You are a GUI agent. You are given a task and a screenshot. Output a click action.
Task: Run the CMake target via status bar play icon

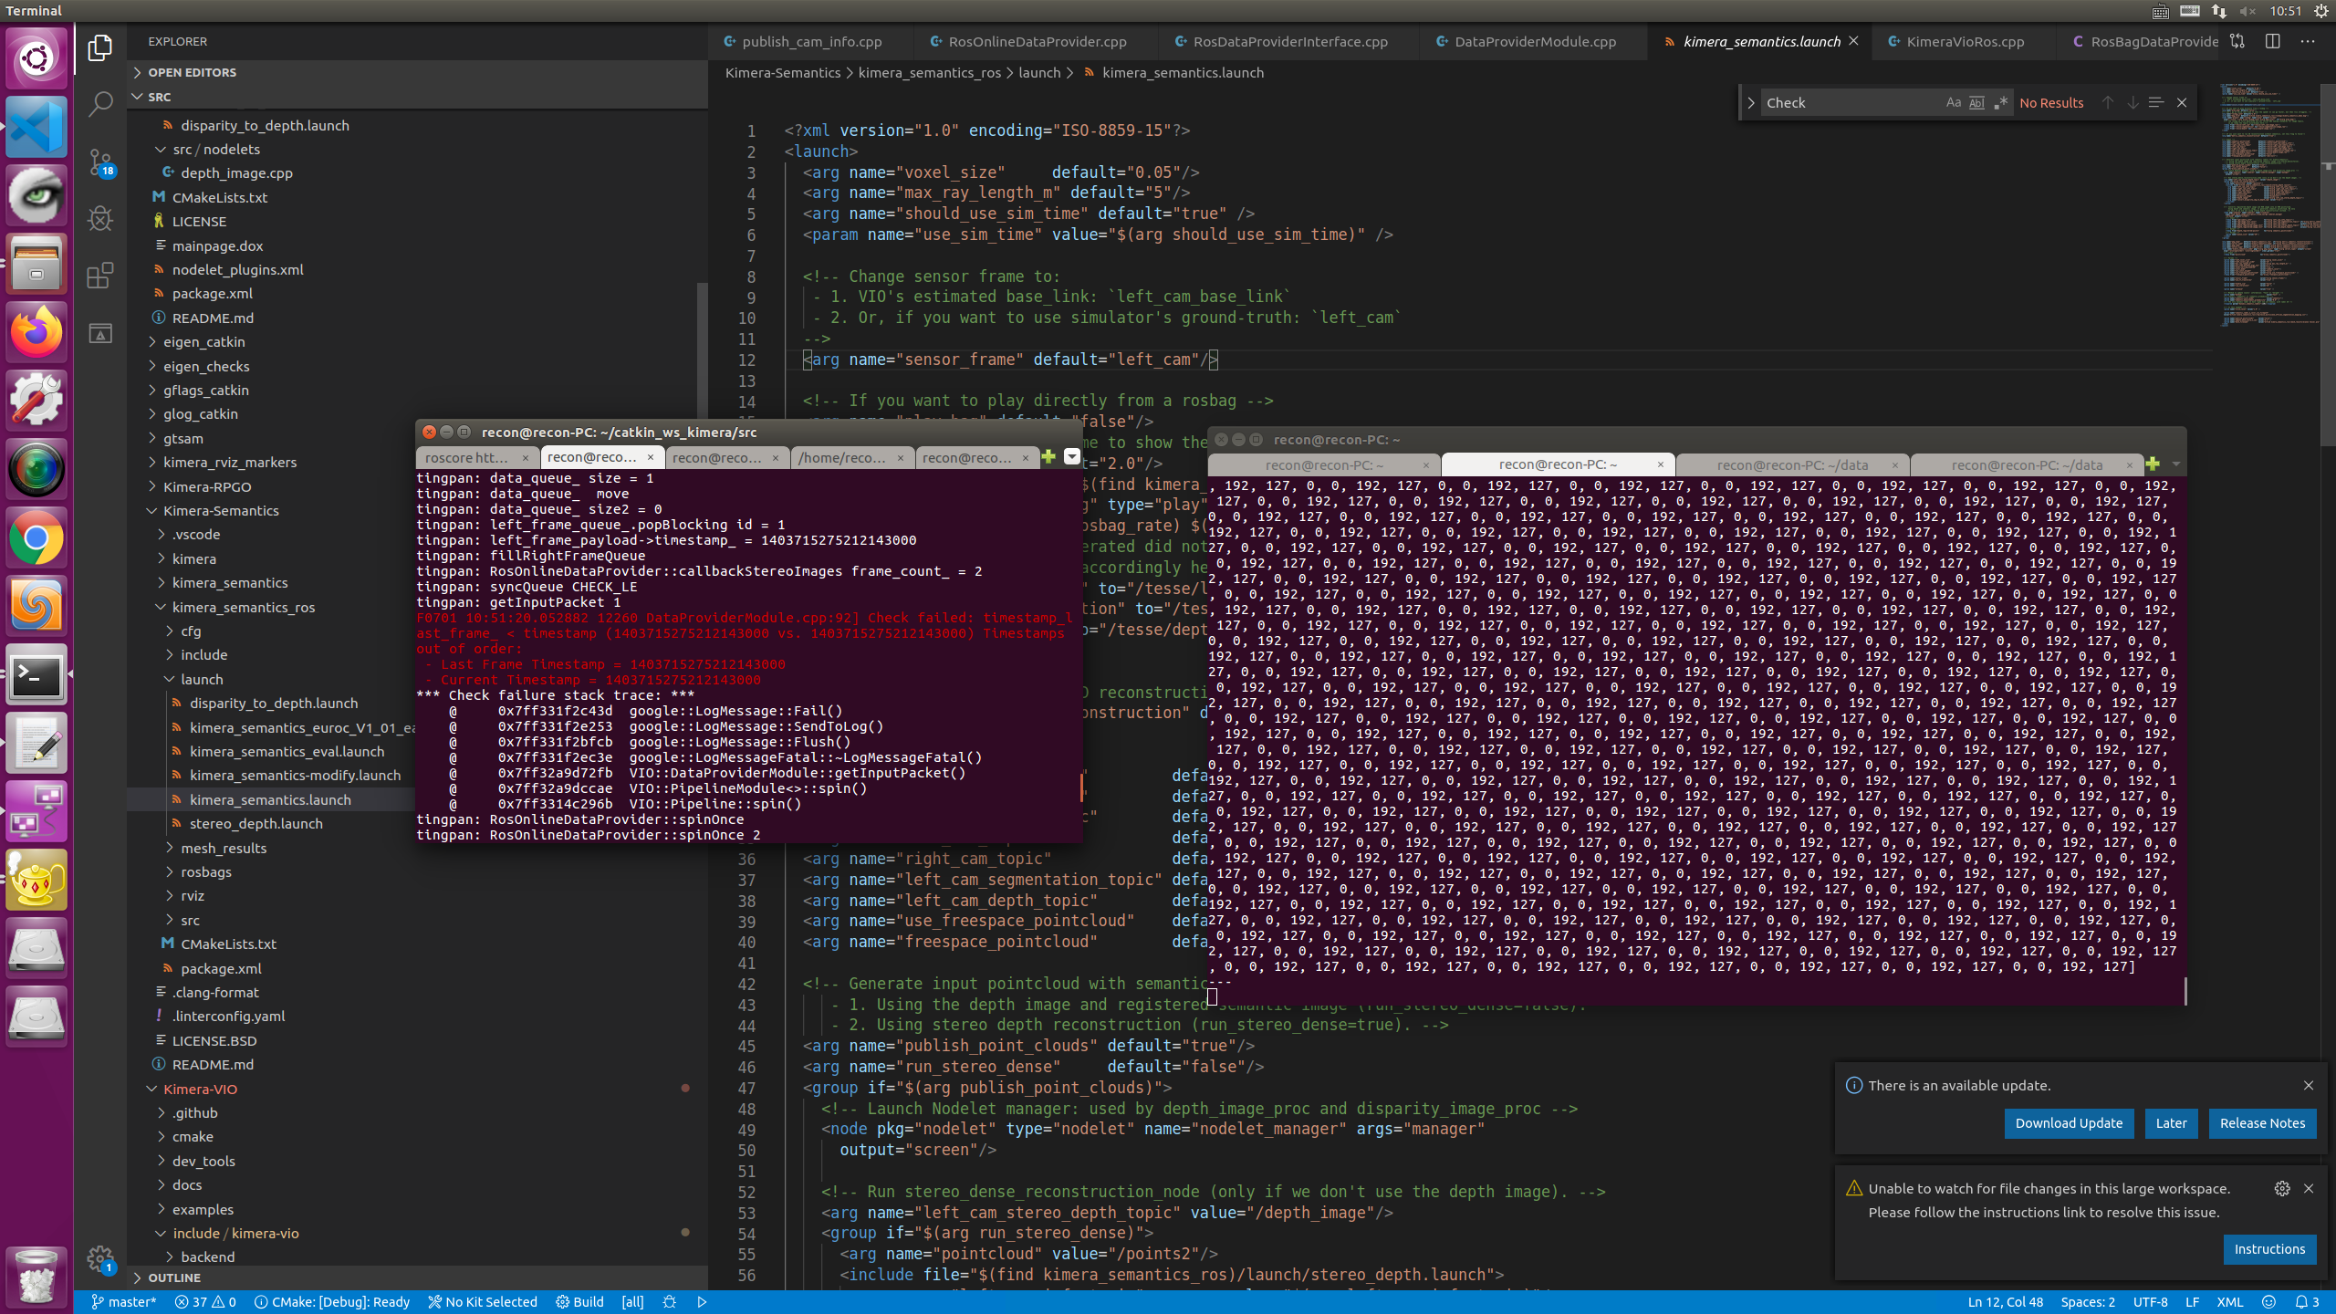point(701,1302)
